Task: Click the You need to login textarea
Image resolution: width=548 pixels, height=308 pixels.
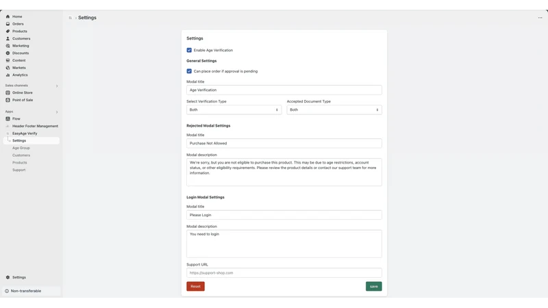Action: [x=284, y=244]
